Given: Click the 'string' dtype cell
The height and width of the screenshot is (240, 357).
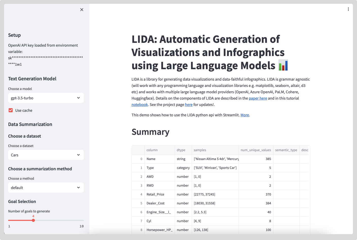Looking at the screenshot, I should pyautogui.click(x=183, y=159).
